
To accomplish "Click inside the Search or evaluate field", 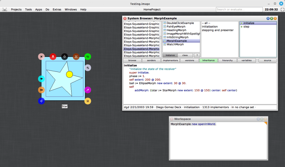I will (x=239, y=9).
